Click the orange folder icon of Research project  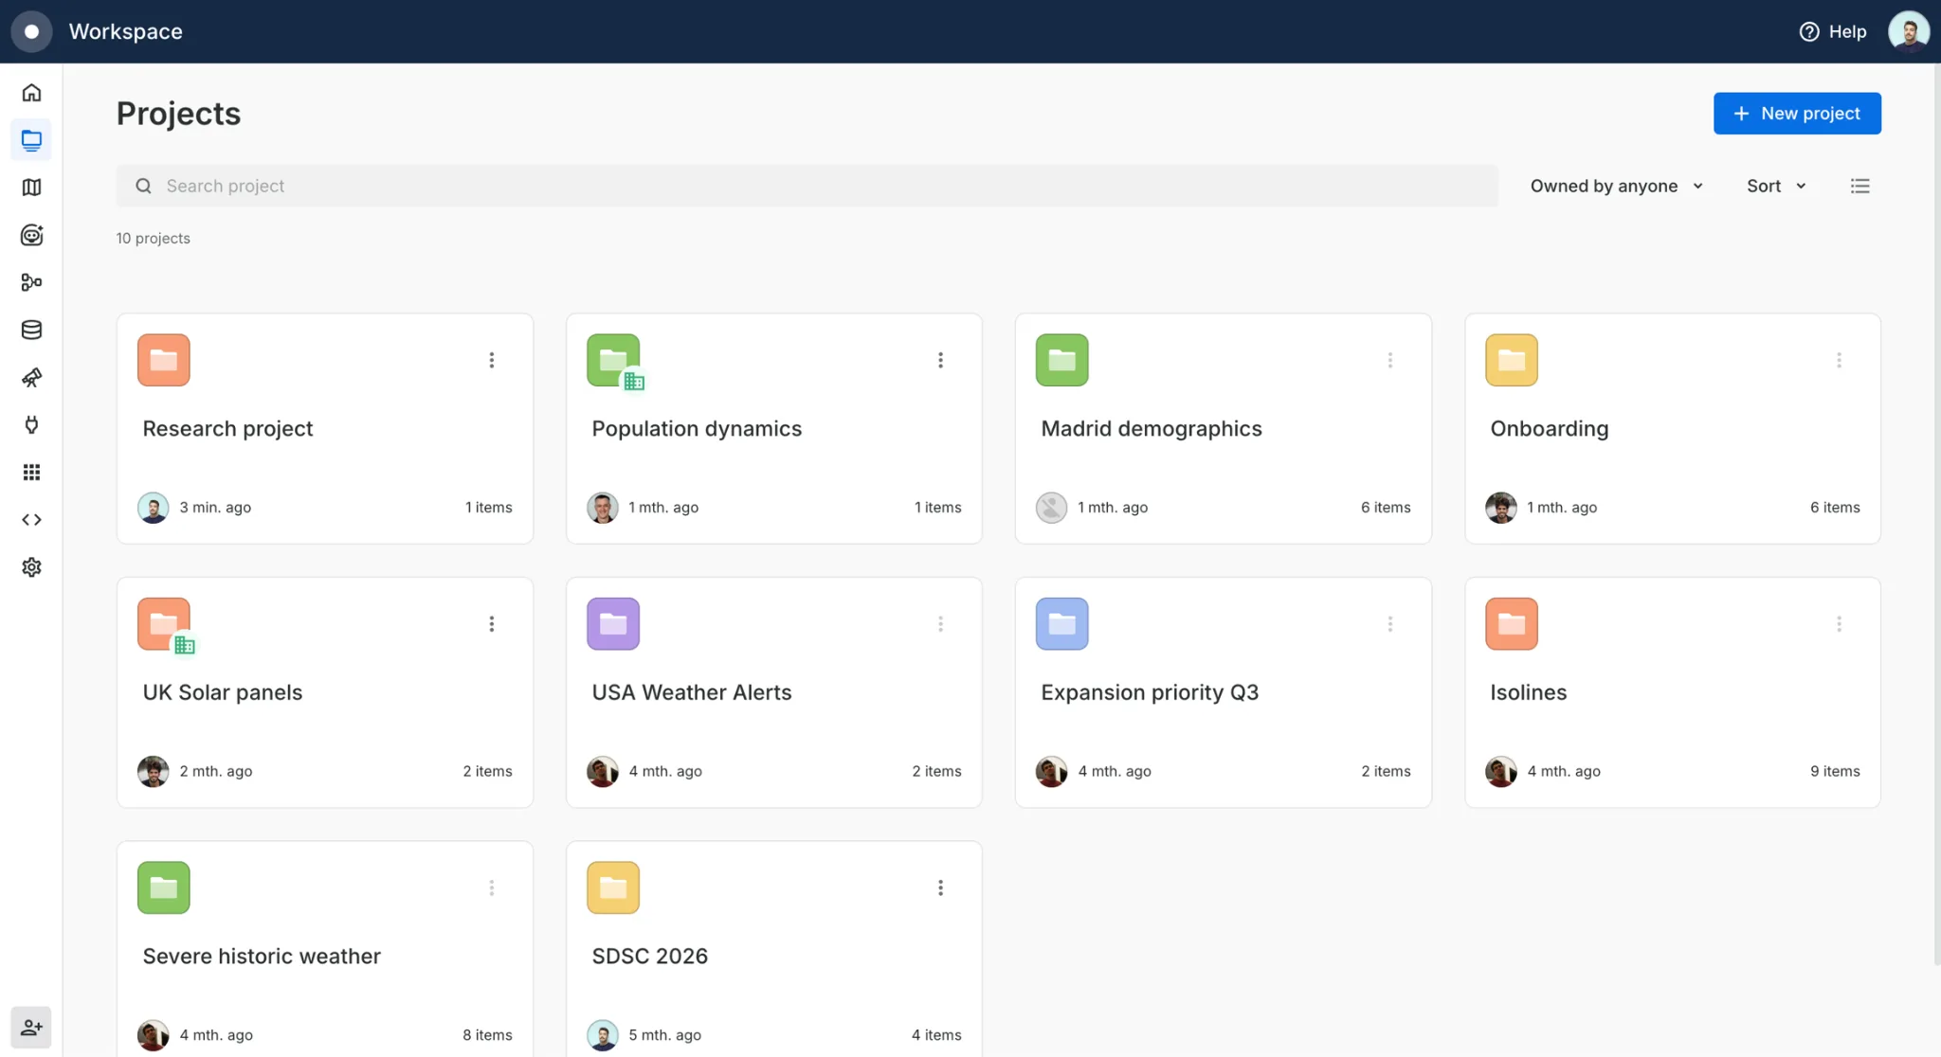[163, 360]
